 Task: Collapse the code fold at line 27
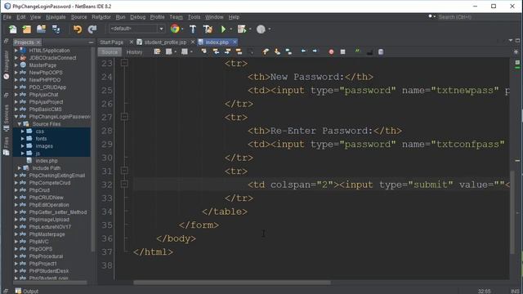tap(124, 117)
